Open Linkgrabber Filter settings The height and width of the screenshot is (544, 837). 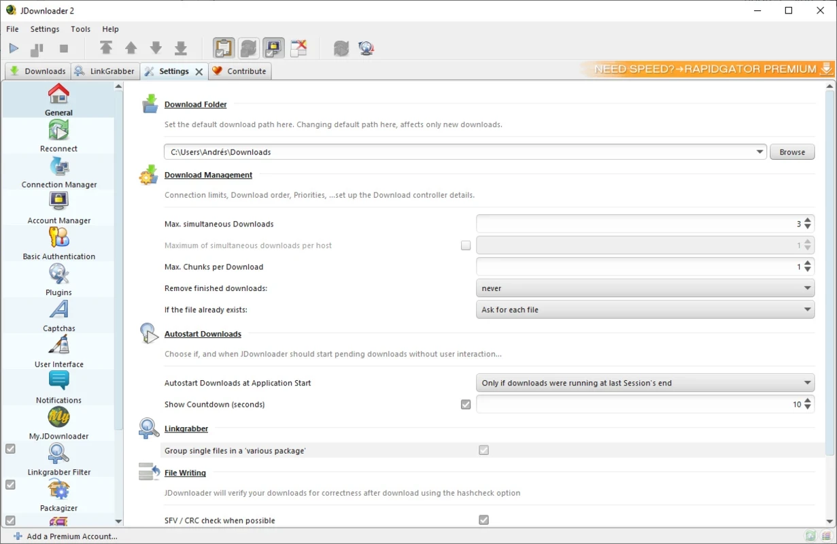point(58,460)
